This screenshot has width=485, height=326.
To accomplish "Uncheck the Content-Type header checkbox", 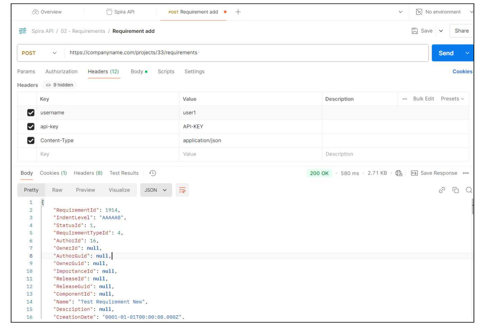I will [31, 140].
